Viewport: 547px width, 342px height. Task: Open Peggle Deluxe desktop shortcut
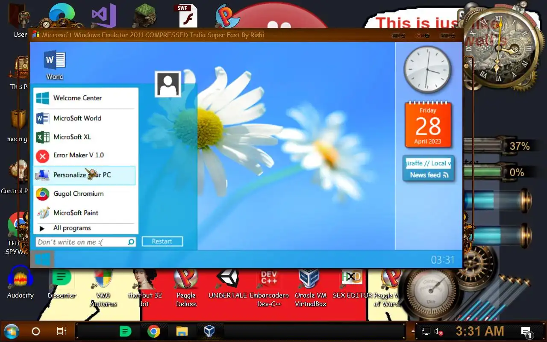186,288
